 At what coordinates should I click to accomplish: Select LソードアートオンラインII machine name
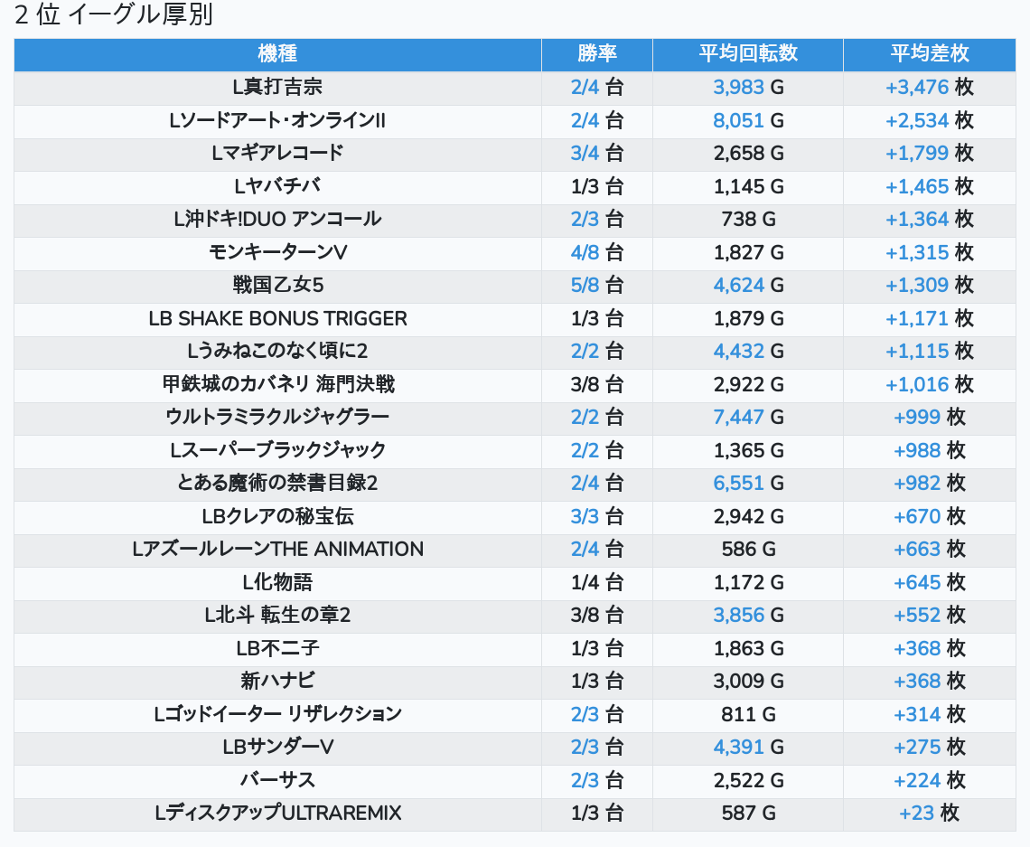pos(277,121)
